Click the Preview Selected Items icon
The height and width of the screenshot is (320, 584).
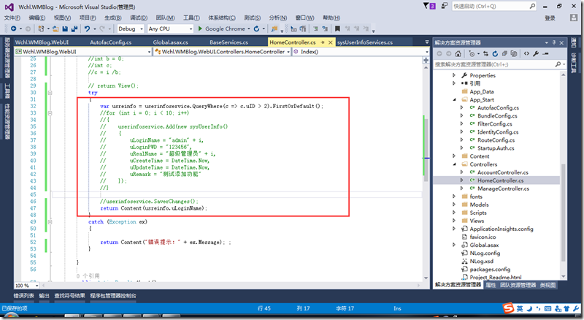[545, 54]
